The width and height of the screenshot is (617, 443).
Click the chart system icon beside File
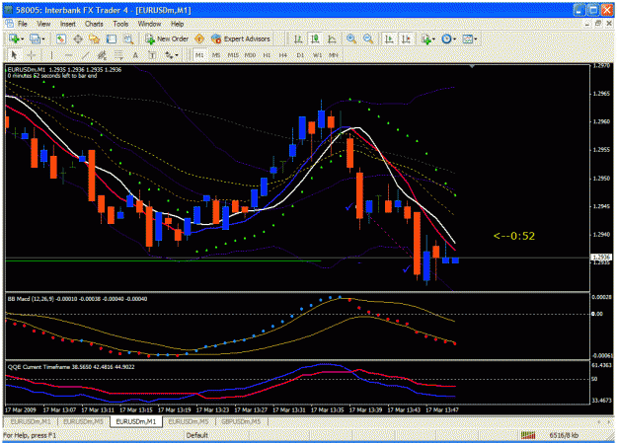(x=10, y=24)
